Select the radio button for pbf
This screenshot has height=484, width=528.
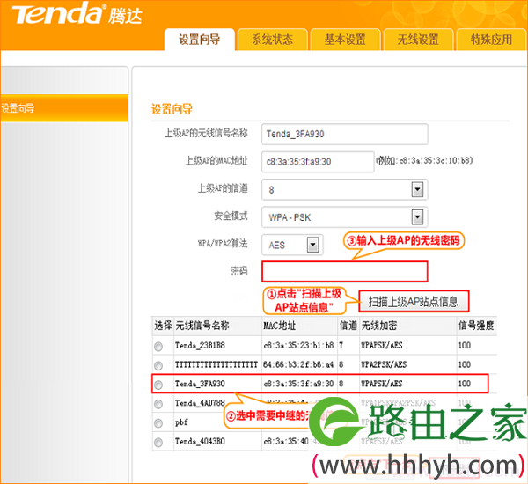[x=158, y=423]
